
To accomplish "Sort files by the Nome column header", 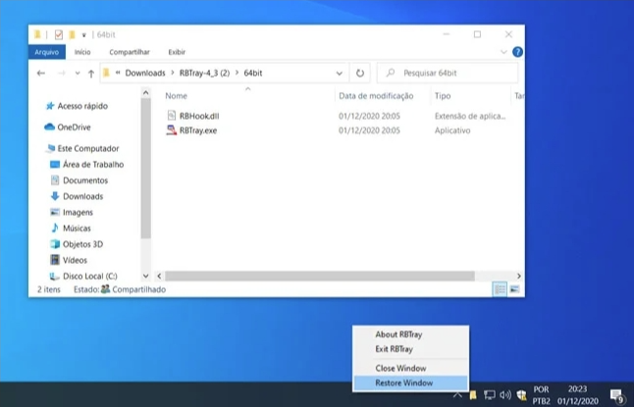I will point(177,96).
